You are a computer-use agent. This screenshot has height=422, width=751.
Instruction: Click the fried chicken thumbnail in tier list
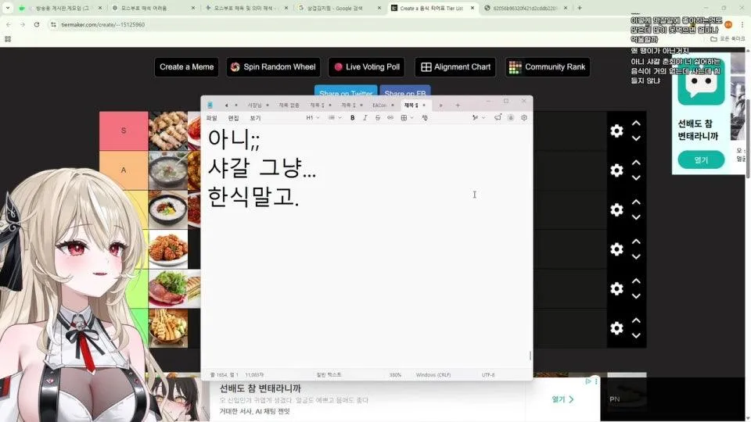(x=167, y=249)
